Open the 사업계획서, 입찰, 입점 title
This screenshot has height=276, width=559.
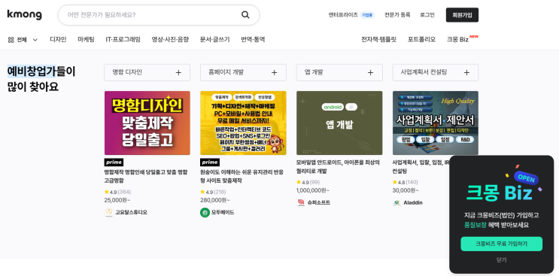click(x=420, y=167)
